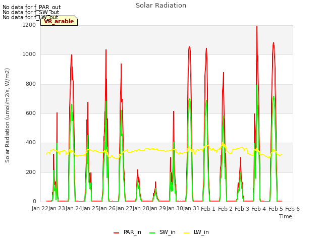Image resolution: width=323 pixels, height=242 pixels.
Task: Toggle the LW_in legend entry
Action: [196, 232]
